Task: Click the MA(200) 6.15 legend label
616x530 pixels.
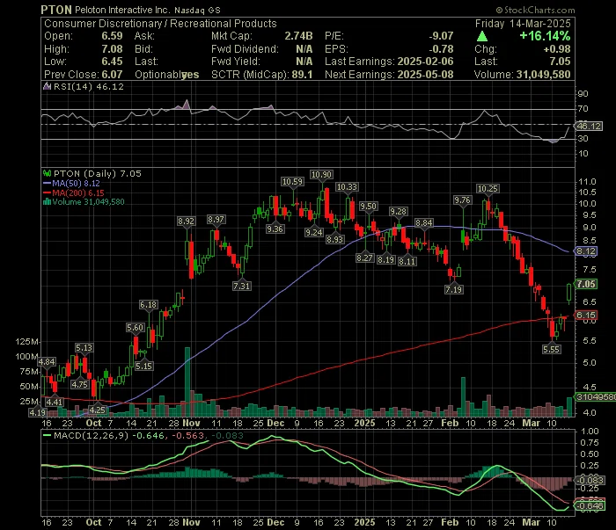Action: point(78,192)
